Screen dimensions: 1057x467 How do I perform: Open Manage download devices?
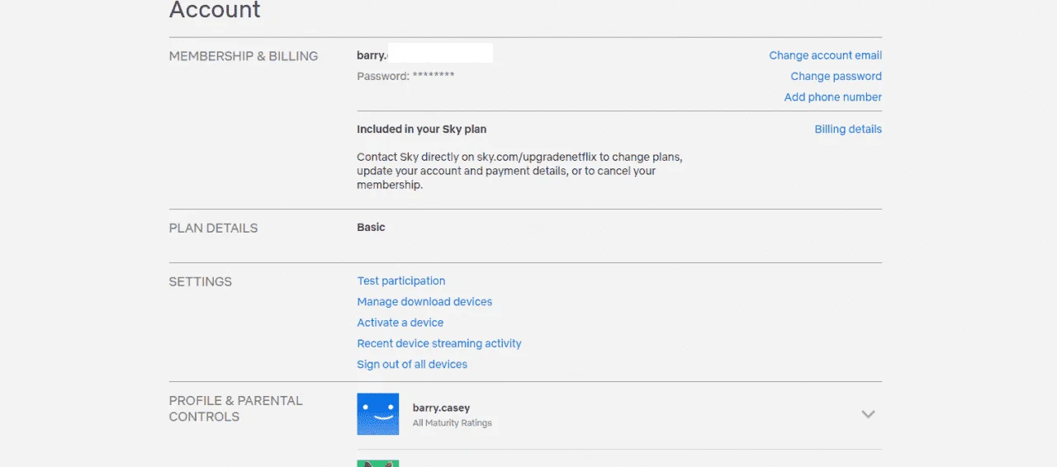(424, 301)
